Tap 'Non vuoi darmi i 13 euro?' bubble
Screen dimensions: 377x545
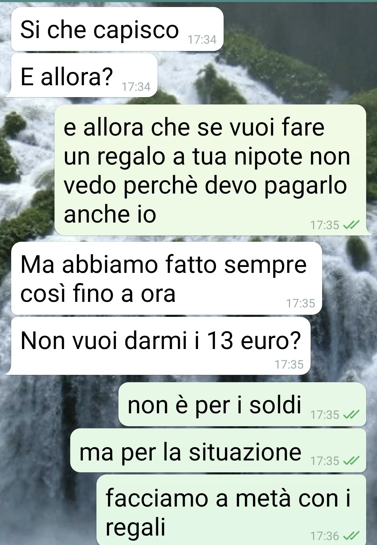(161, 346)
